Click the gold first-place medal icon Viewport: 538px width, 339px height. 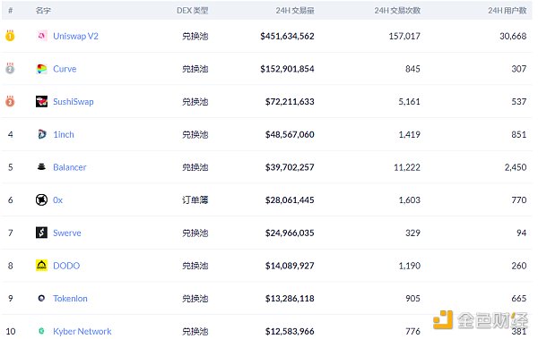[x=10, y=35]
